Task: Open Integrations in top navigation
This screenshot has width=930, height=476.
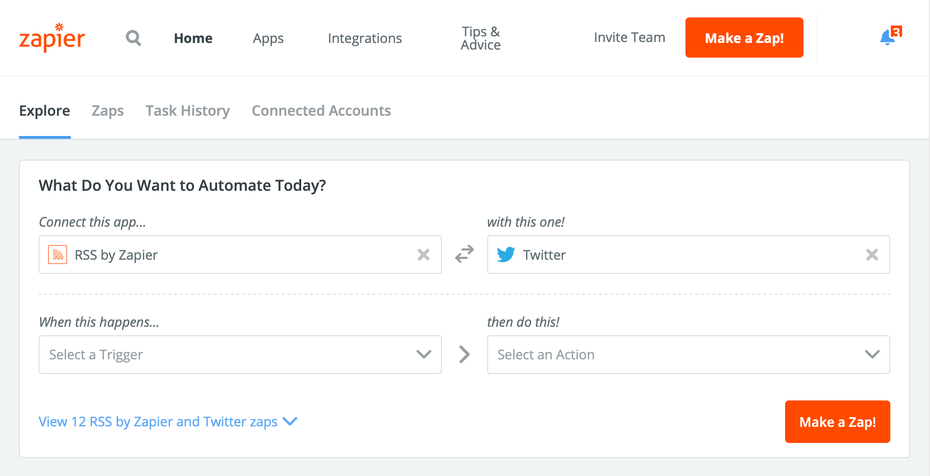Action: 365,38
